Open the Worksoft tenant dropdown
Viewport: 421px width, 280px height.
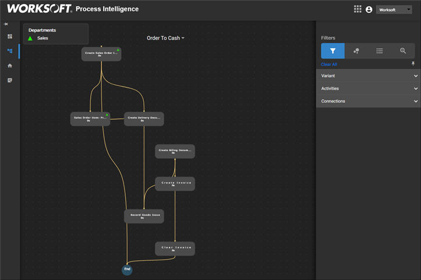395,10
